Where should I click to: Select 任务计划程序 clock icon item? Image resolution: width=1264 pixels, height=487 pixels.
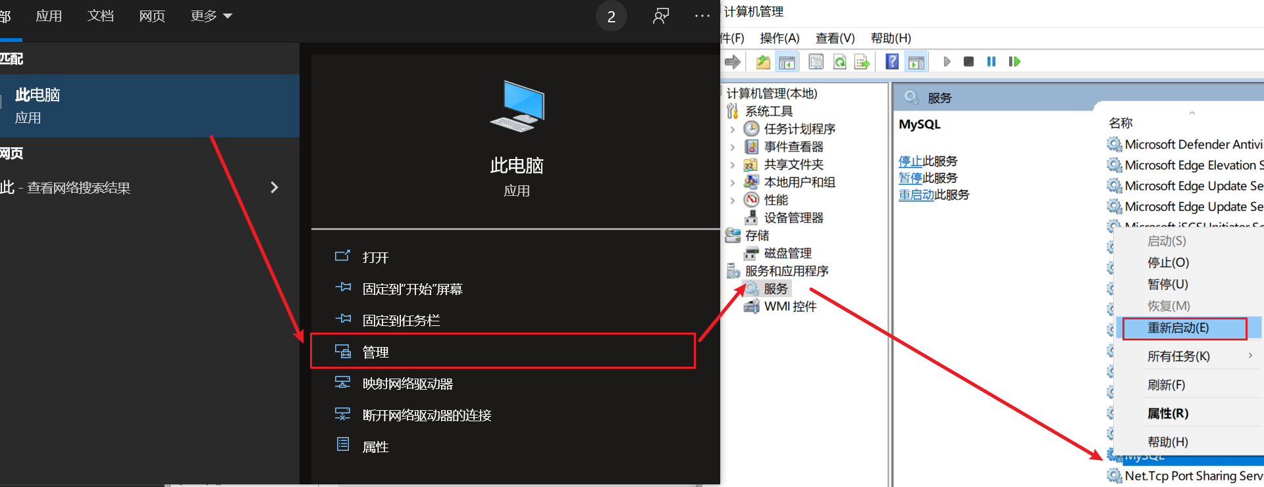click(x=751, y=129)
